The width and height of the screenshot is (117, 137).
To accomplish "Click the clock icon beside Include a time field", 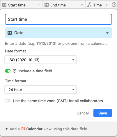I will [15, 71].
